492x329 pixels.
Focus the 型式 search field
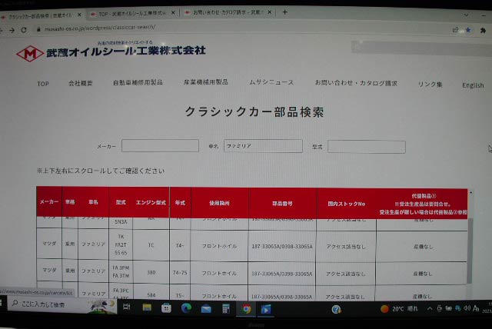coord(367,147)
